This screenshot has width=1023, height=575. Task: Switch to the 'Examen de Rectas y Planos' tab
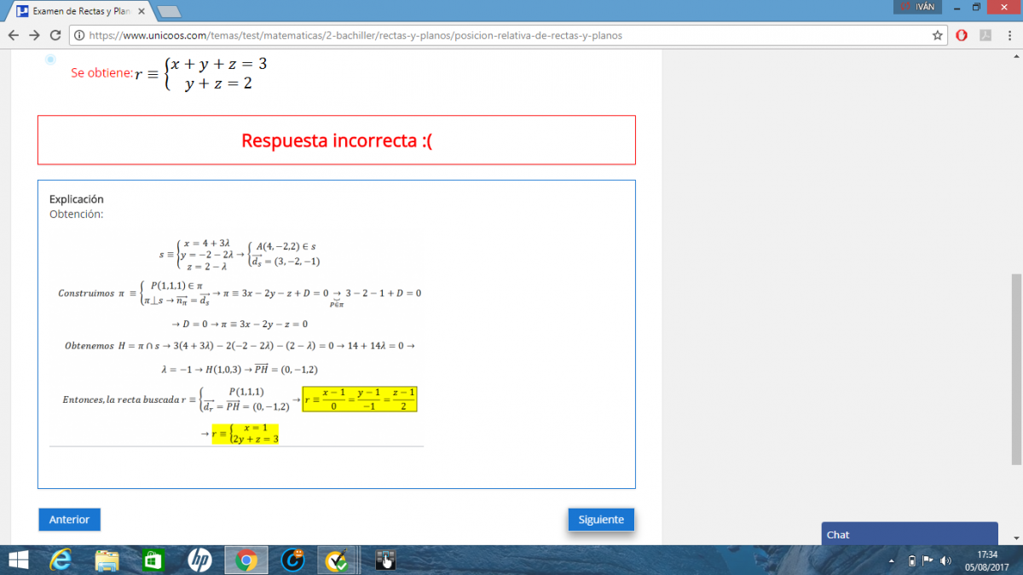(x=81, y=11)
